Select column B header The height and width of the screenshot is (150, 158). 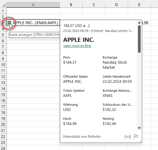[x=71, y=4]
